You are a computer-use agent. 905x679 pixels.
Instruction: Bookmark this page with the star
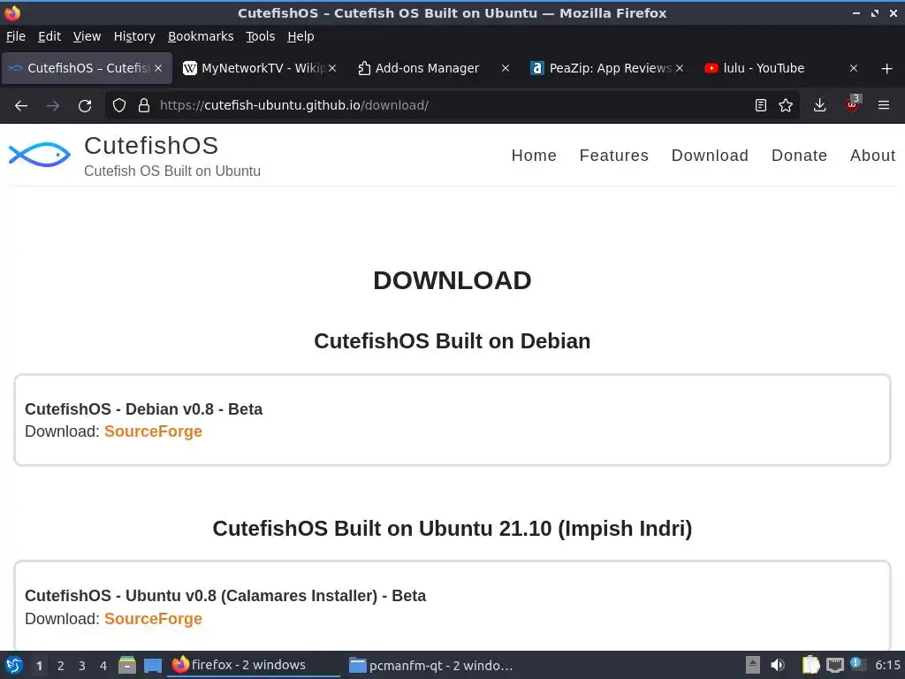(786, 105)
